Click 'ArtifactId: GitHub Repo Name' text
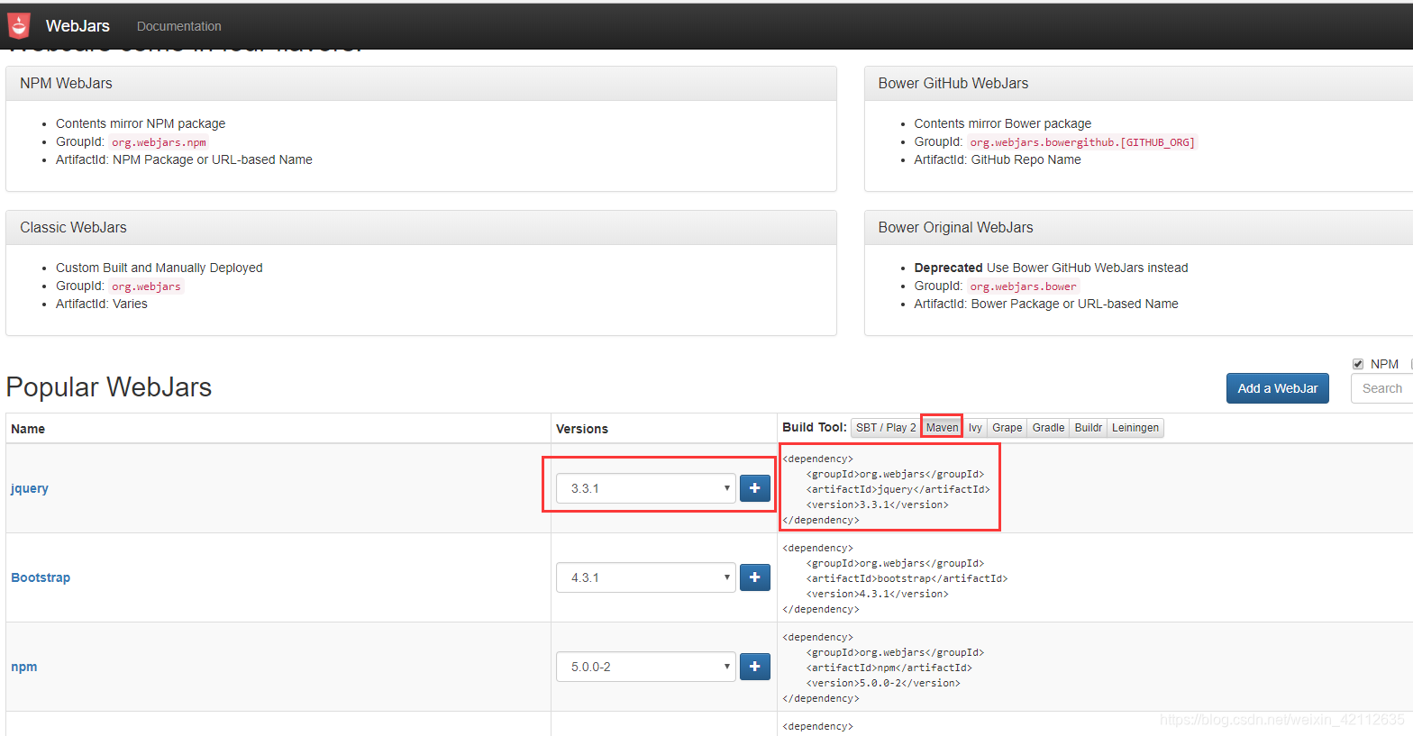Screen dimensions: 1413x736 [998, 159]
